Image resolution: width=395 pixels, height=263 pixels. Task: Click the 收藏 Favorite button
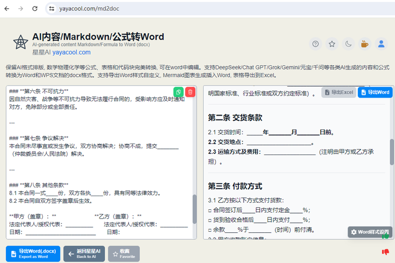pyautogui.click(x=124, y=254)
